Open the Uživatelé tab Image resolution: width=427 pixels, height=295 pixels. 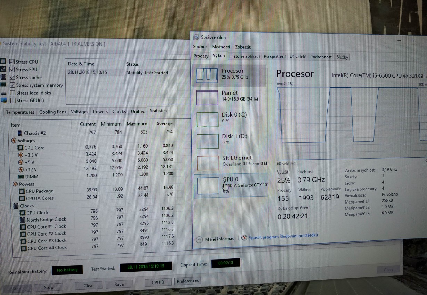298,57
